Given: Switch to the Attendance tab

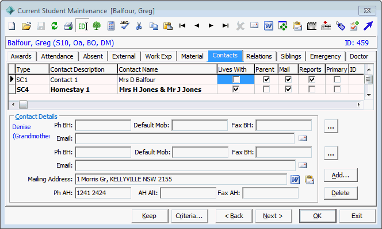Looking at the screenshot, I should [58, 56].
